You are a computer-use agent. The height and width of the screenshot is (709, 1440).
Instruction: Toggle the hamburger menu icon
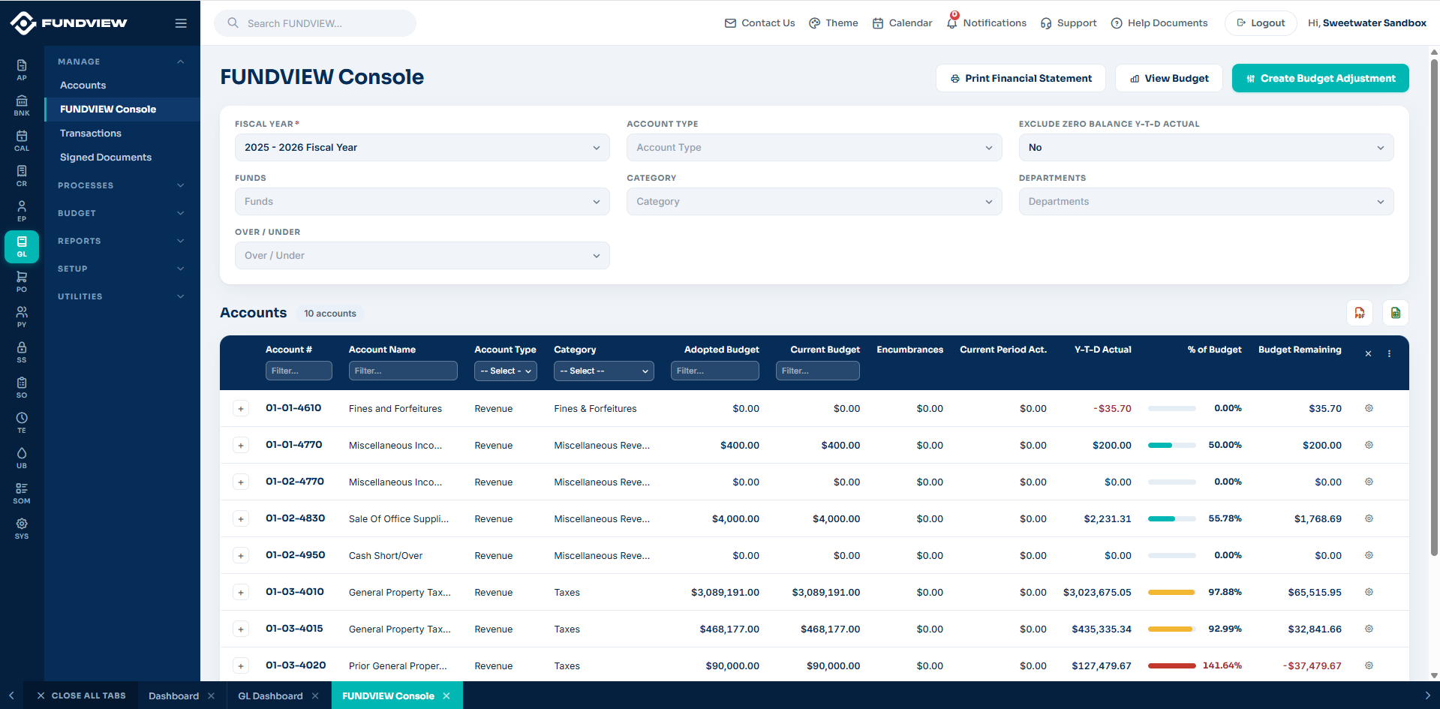[181, 23]
